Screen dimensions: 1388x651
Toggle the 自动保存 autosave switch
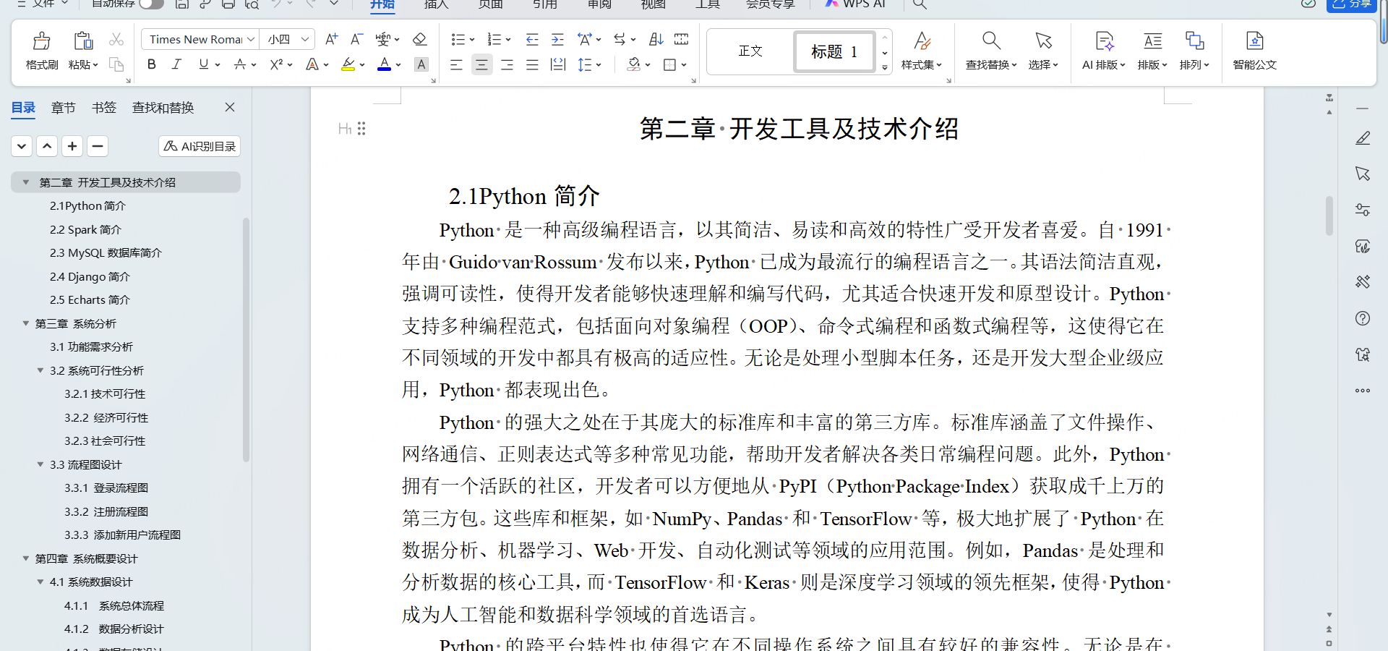coord(150,4)
